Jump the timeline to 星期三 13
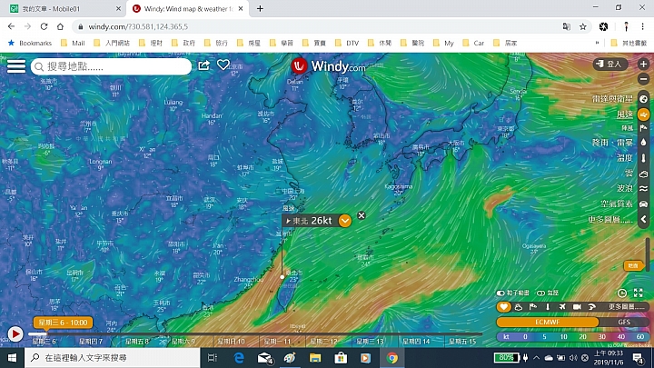654x368 pixels. [x=370, y=342]
